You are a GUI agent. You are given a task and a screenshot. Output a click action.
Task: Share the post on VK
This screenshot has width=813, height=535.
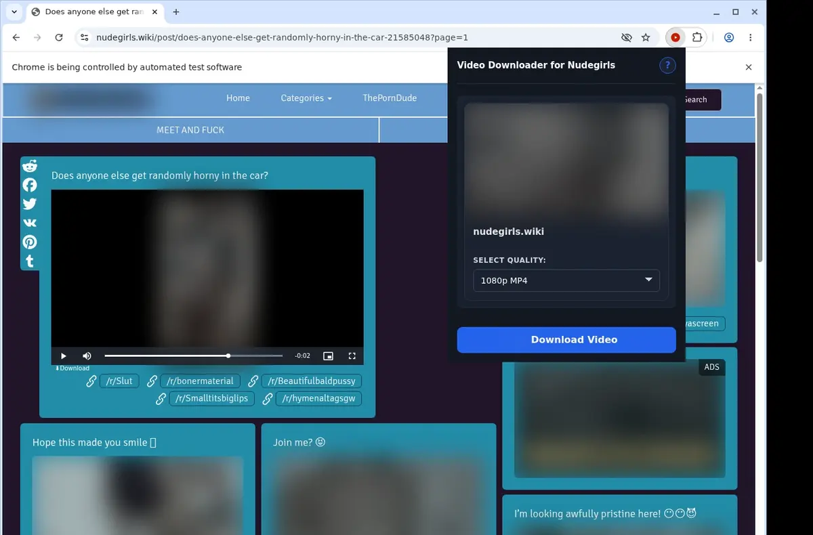pos(30,223)
